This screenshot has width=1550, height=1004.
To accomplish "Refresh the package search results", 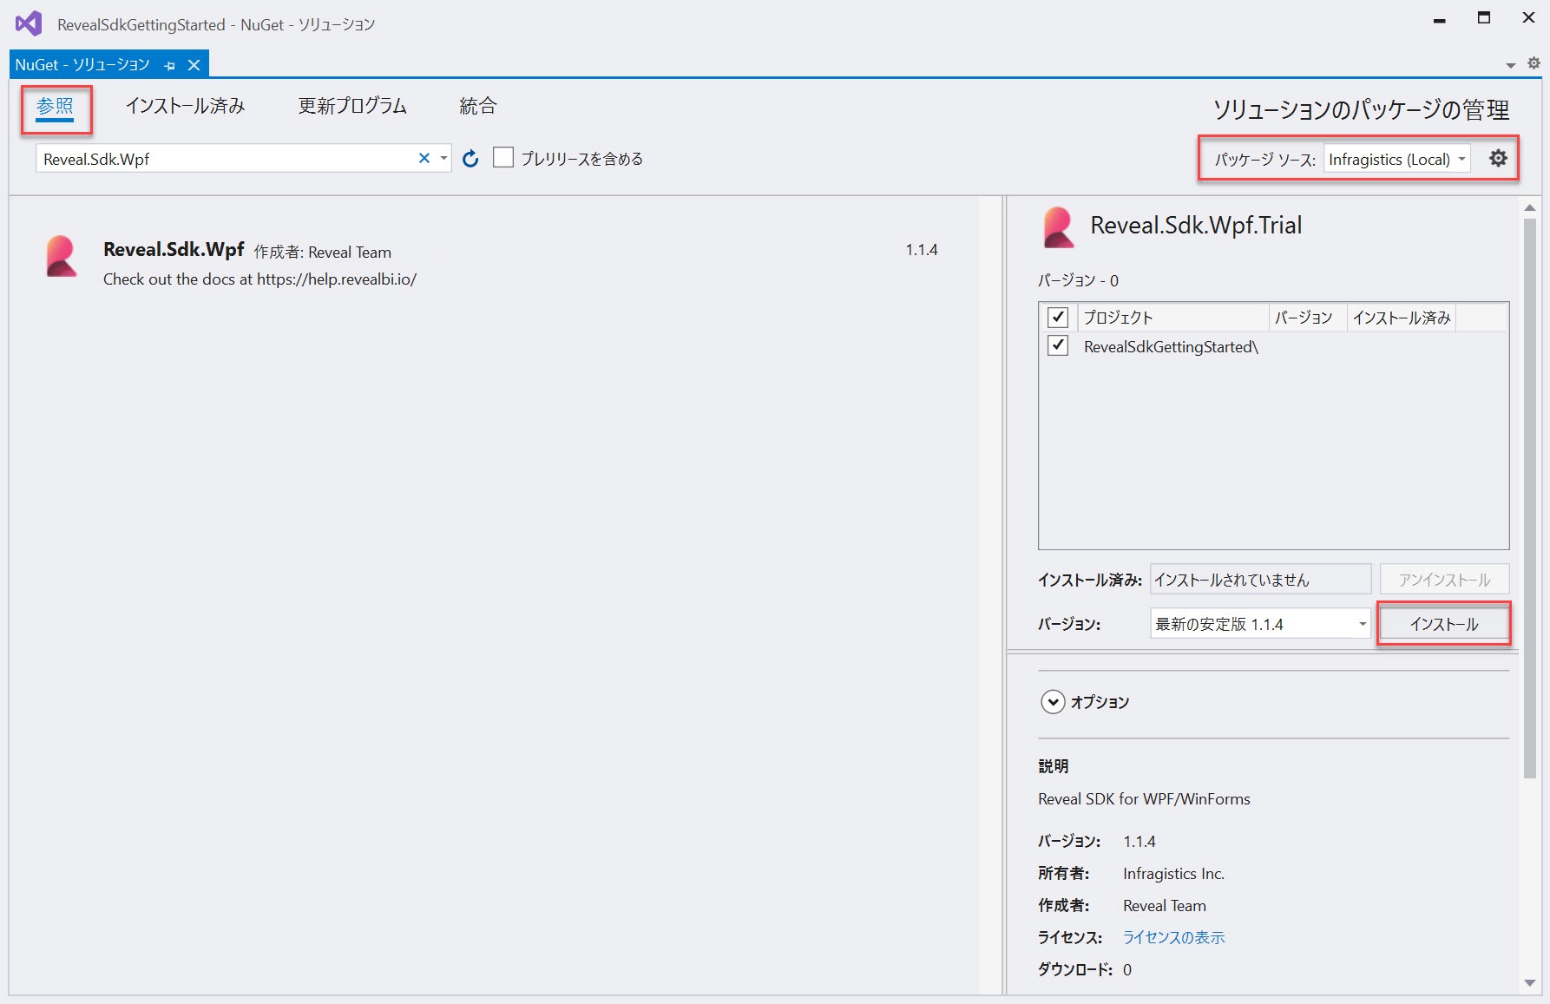I will point(470,158).
